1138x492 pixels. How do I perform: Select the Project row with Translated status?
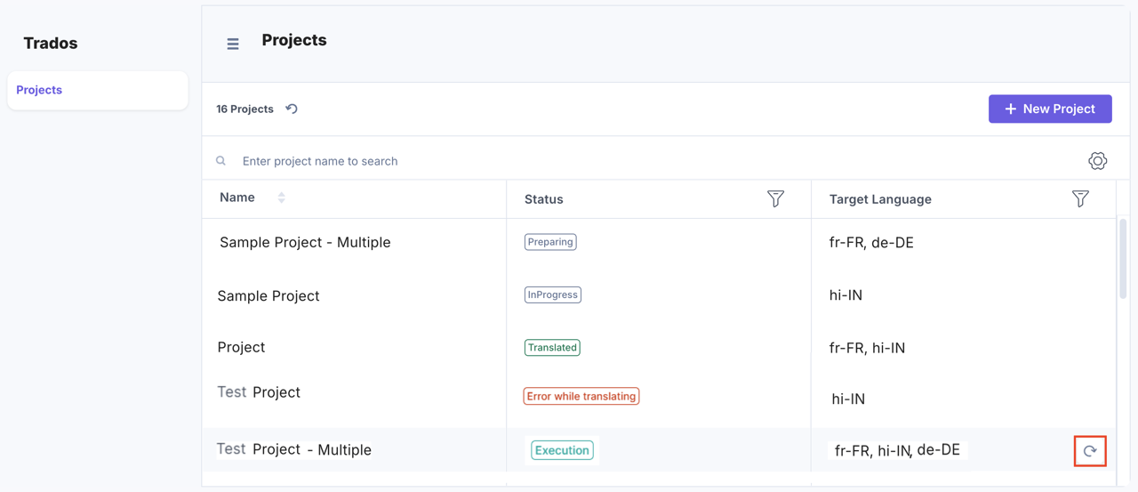tap(241, 347)
